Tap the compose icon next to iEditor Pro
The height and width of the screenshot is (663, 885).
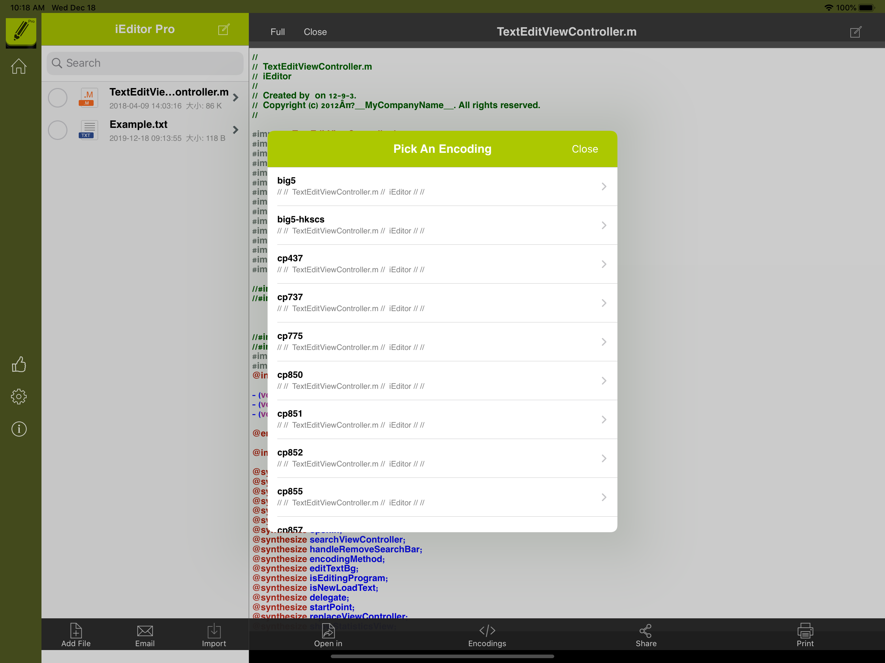tap(224, 29)
